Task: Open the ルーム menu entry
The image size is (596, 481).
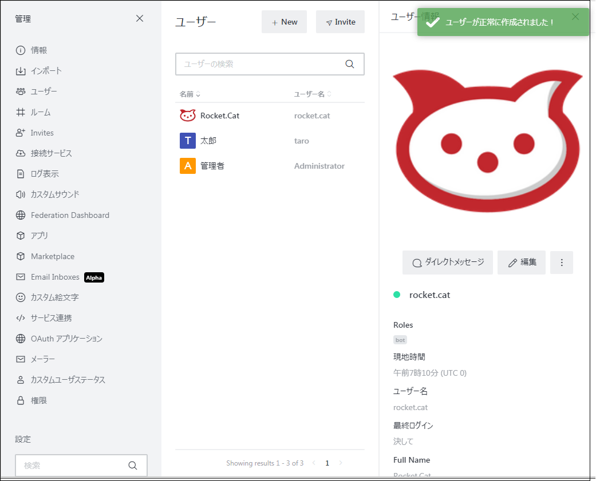Action: click(x=40, y=112)
